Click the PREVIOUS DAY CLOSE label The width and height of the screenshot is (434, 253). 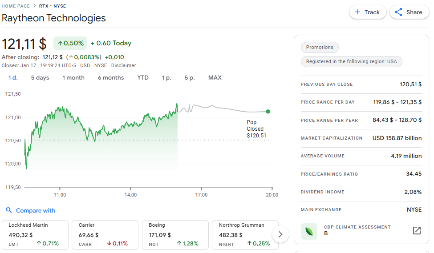point(327,84)
